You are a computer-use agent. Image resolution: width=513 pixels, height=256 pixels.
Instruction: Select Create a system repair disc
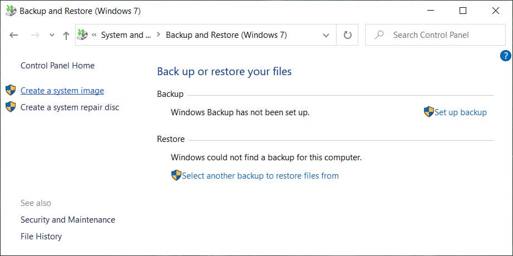[x=70, y=107]
